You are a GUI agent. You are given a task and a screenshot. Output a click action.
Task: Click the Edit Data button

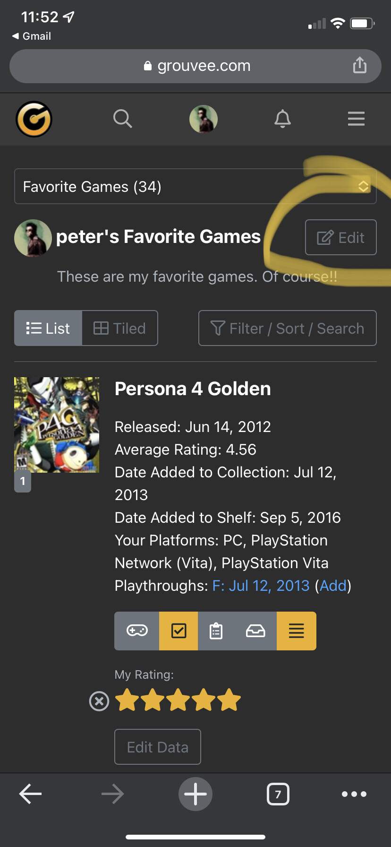[158, 747]
